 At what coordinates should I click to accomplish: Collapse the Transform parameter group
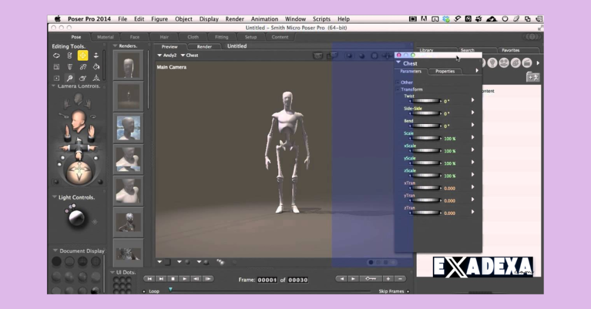click(397, 89)
